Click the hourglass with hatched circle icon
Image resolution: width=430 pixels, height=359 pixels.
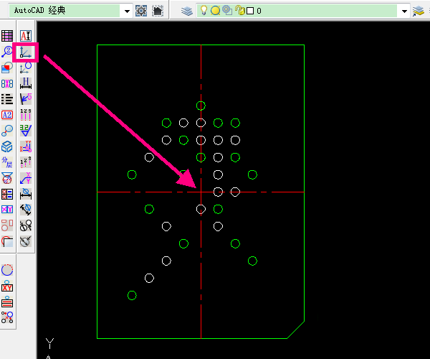(x=7, y=178)
